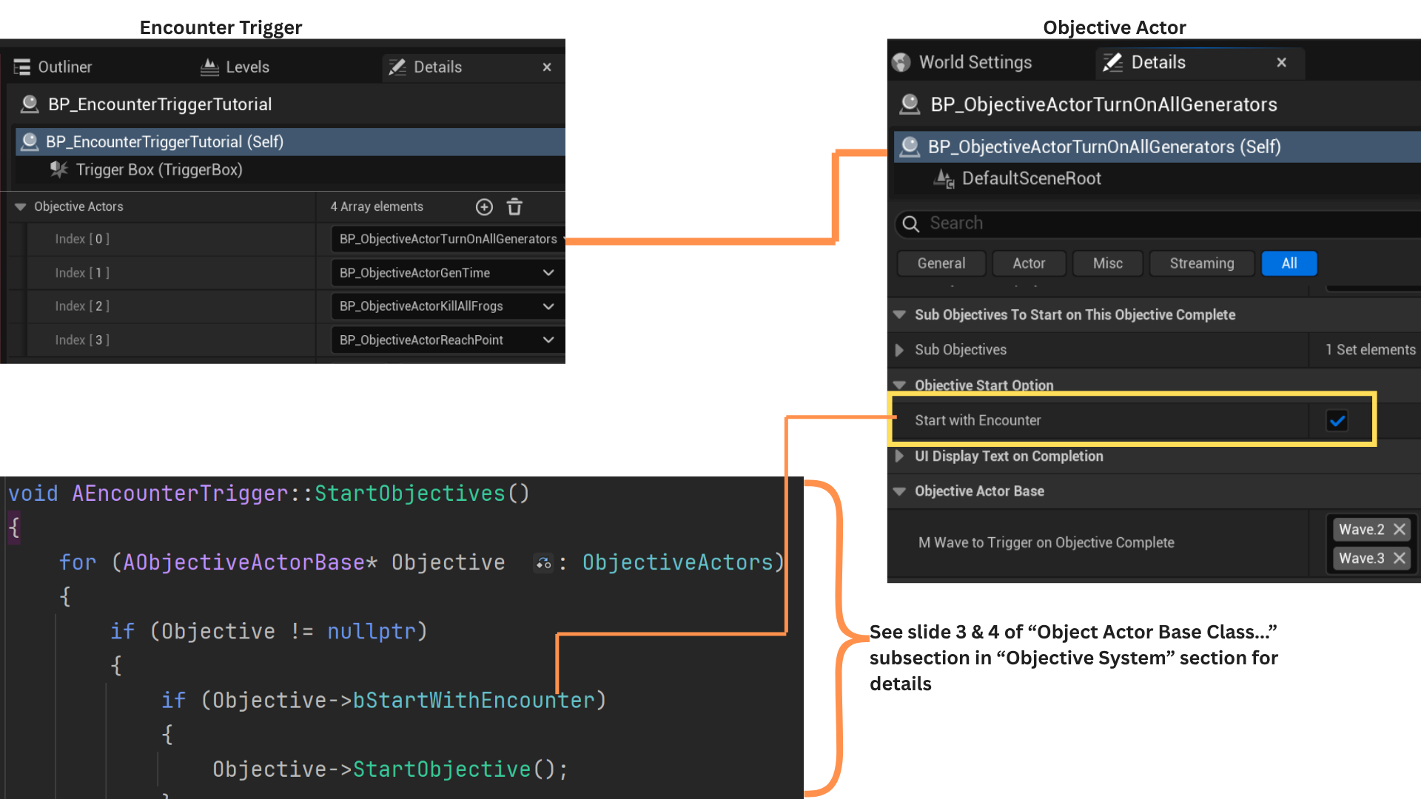Select the Trigger Box component icon
1421x799 pixels.
pyautogui.click(x=58, y=170)
